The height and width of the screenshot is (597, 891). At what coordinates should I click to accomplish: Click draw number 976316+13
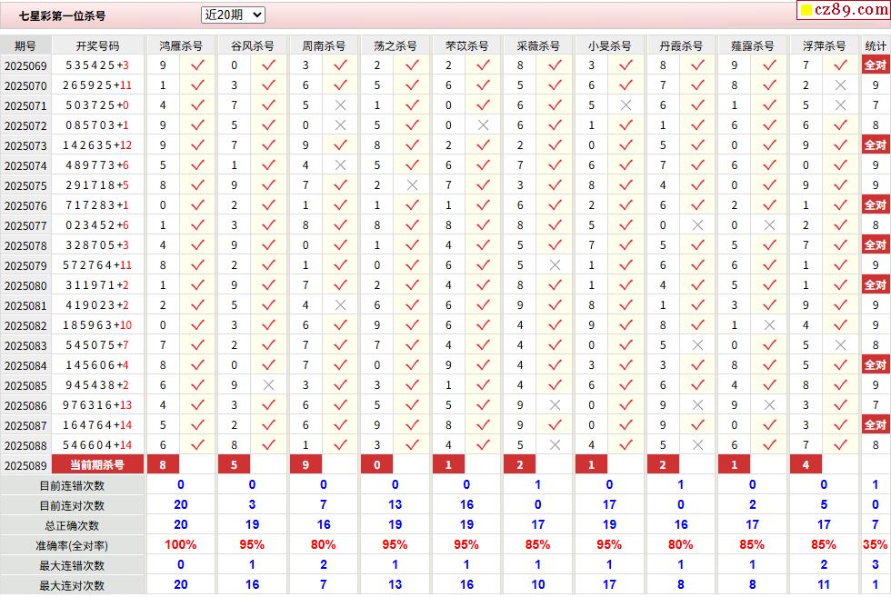[97, 405]
